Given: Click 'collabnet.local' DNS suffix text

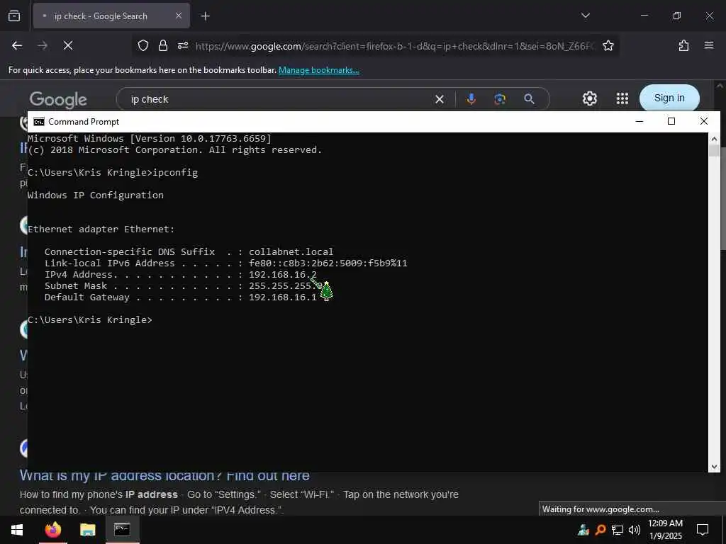Looking at the screenshot, I should pos(291,252).
